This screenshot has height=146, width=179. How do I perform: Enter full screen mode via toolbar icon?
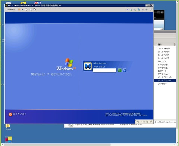pyautogui.click(x=30, y=9)
